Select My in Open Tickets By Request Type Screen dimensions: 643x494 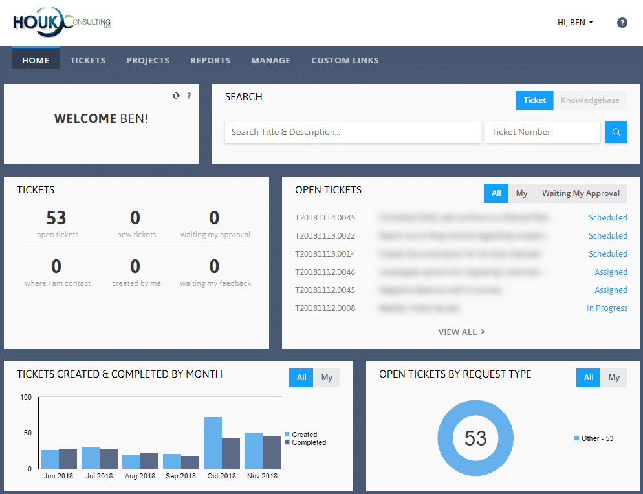click(x=614, y=378)
